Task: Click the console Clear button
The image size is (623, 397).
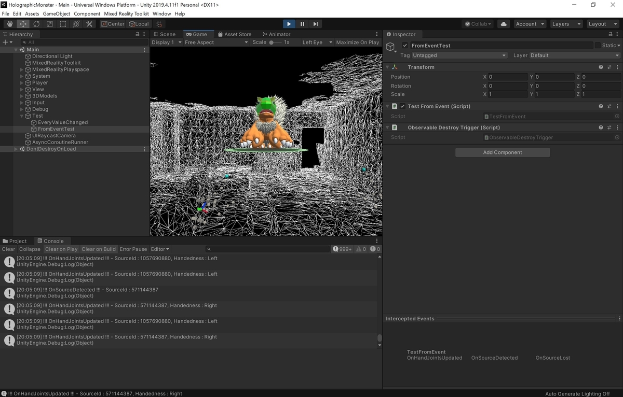Action: (x=9, y=249)
